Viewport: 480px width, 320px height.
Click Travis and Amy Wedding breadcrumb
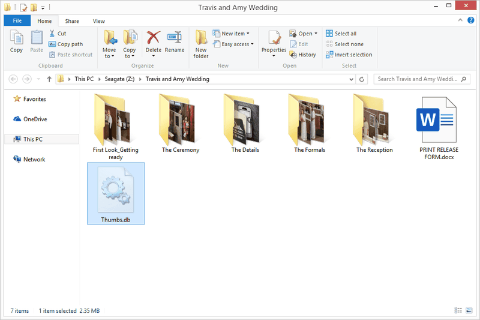click(177, 79)
